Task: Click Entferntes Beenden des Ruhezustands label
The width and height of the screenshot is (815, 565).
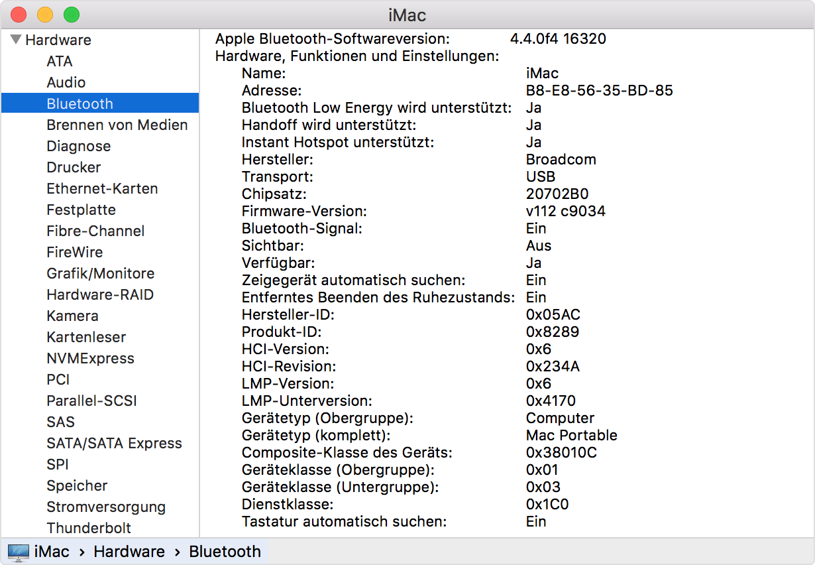Action: (378, 297)
